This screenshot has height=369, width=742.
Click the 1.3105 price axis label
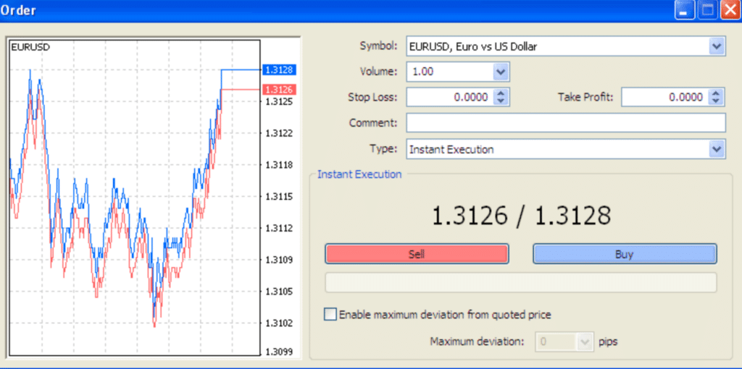point(279,292)
